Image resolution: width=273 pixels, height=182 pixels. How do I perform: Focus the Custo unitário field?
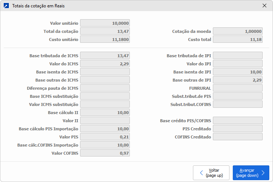[x=105, y=40]
